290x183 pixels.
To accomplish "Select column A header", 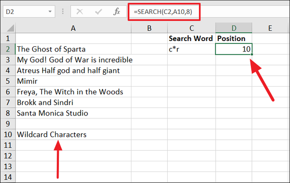I will pyautogui.click(x=73, y=28).
